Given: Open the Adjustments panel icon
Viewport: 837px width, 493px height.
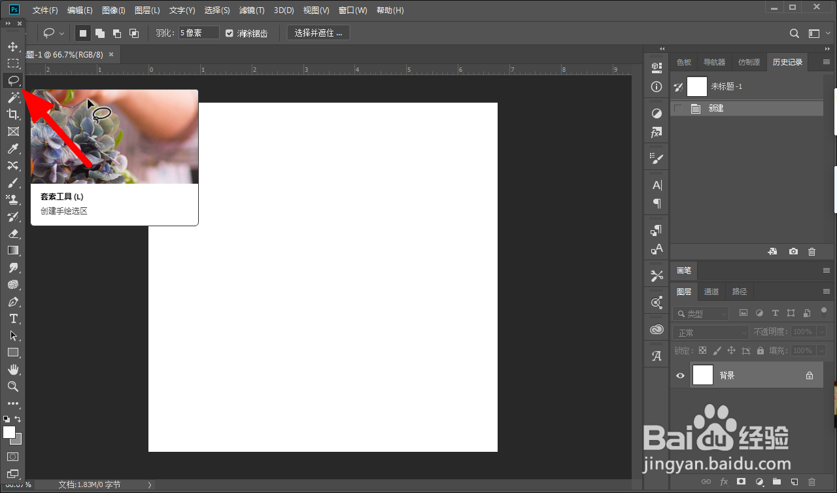Looking at the screenshot, I should pyautogui.click(x=657, y=114).
